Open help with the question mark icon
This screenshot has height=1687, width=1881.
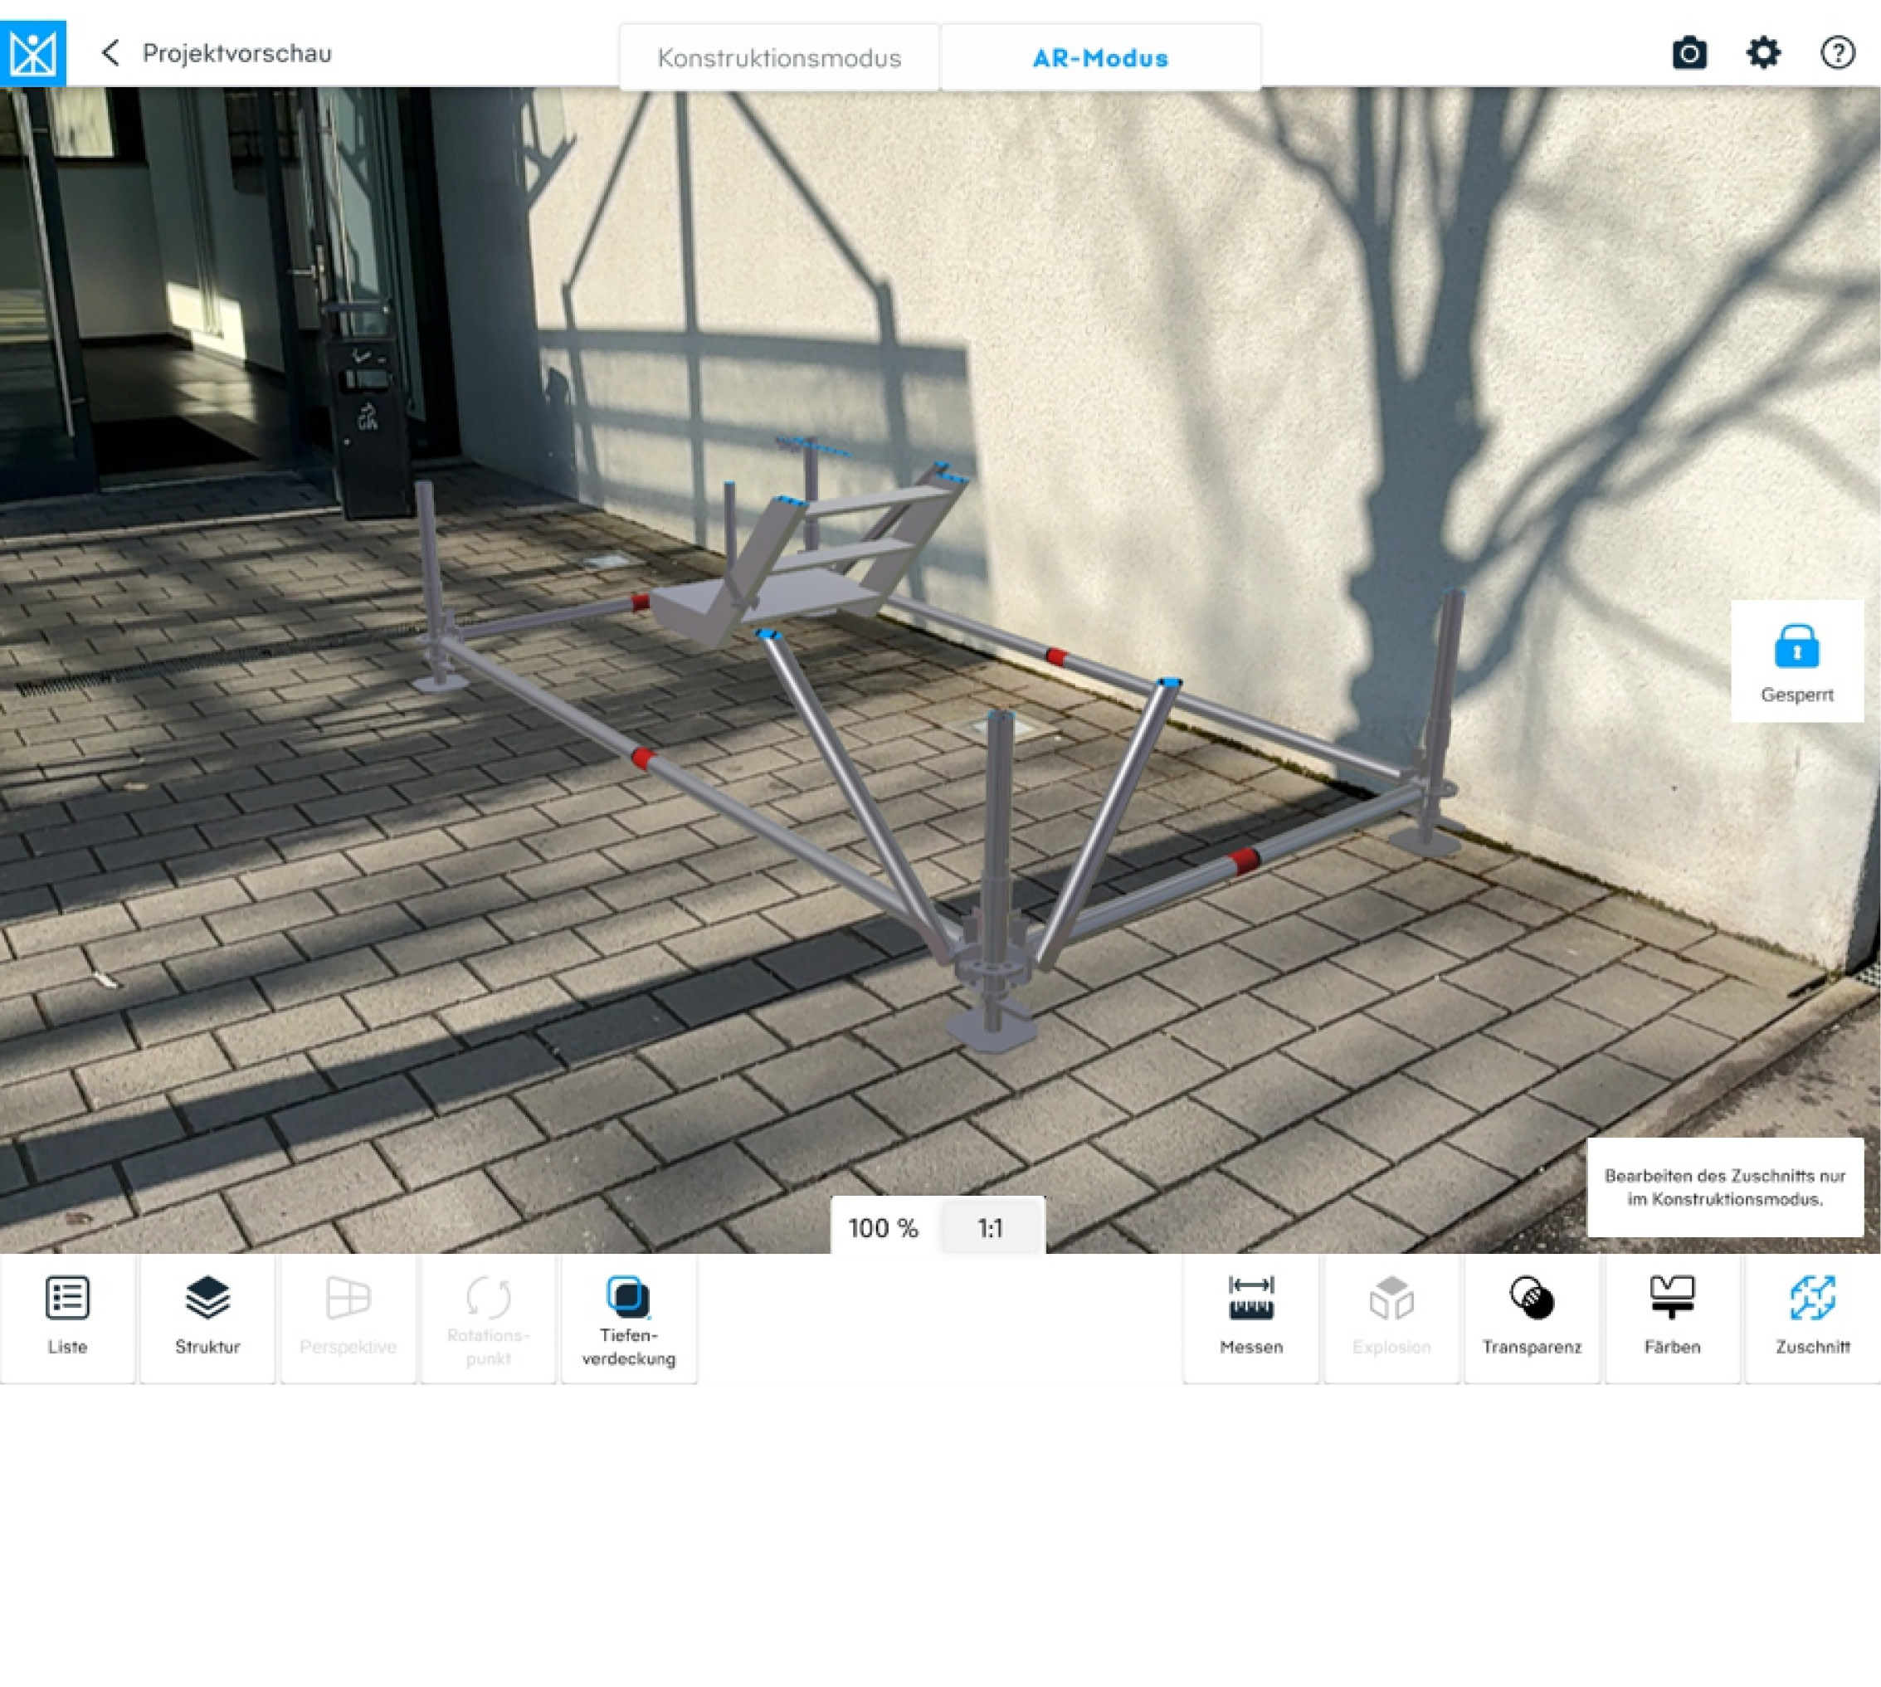pos(1838,53)
